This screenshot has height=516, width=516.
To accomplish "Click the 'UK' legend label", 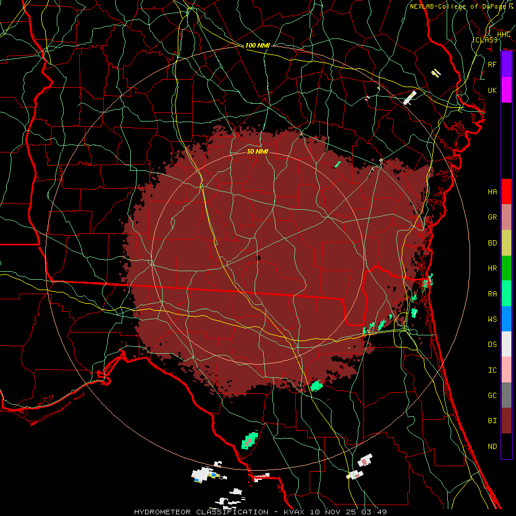I will point(492,90).
